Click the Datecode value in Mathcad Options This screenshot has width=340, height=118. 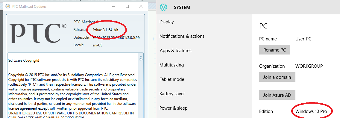[116, 37]
